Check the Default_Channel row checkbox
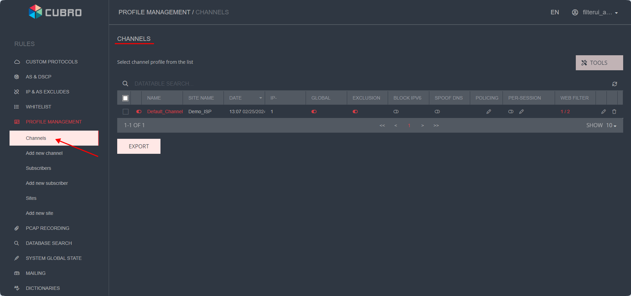 tap(126, 112)
